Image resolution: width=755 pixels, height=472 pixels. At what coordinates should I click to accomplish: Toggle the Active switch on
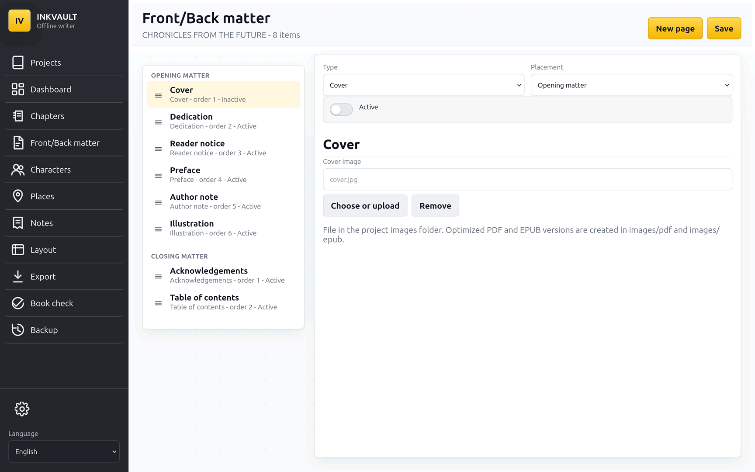pos(341,109)
